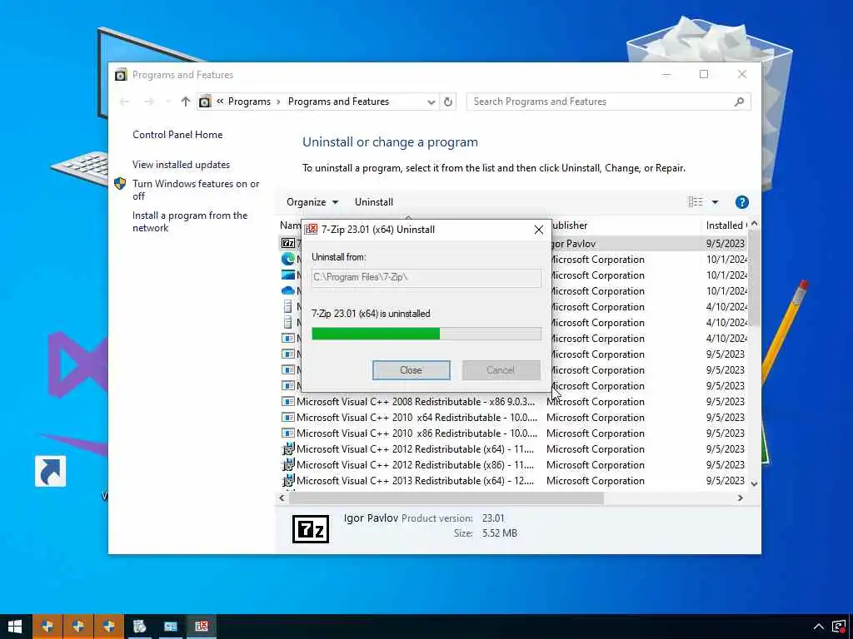
Task: Select Microsoft Visual C++ 2012 Redistributable (x64) row
Action: click(415, 449)
